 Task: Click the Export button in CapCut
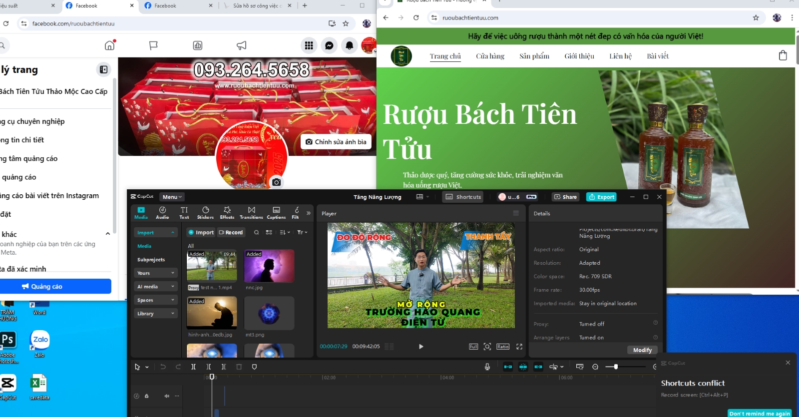[601, 197]
